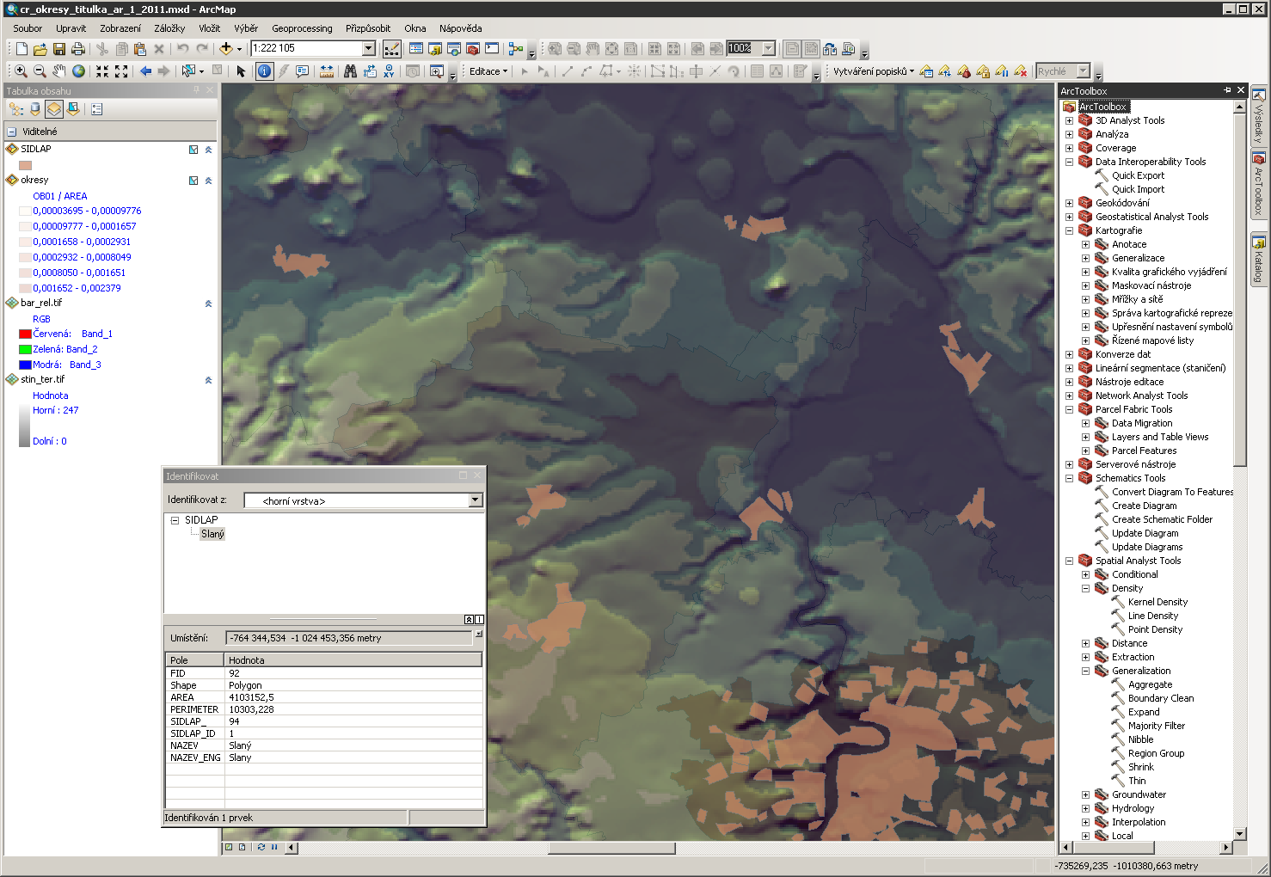This screenshot has width=1271, height=877.
Task: Open the Find binoculars tool
Action: point(350,71)
